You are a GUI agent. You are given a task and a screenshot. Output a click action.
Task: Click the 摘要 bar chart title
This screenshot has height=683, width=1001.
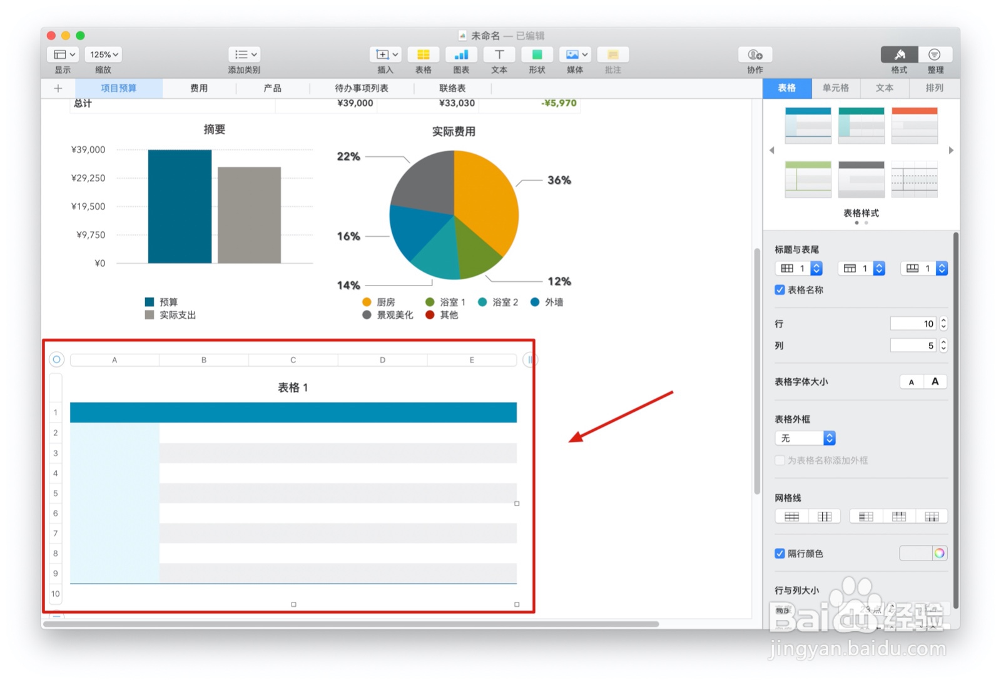[x=214, y=129]
